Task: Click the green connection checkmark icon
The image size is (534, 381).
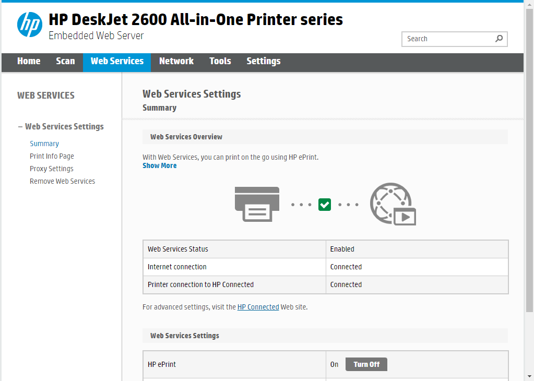Action: pyautogui.click(x=325, y=205)
